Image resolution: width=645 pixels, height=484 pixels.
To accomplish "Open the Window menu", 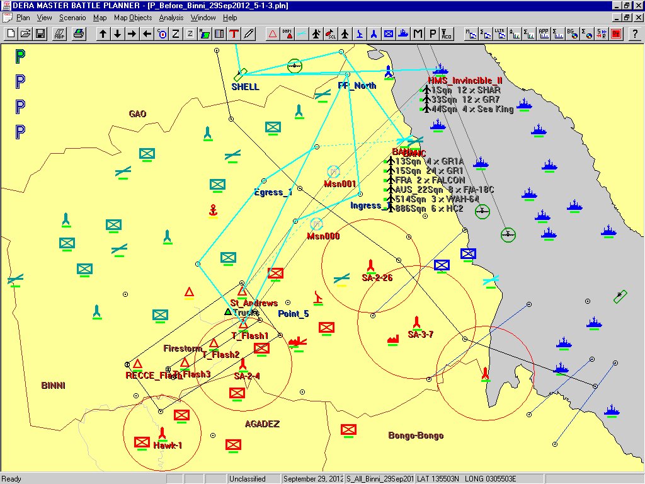I will coord(203,18).
